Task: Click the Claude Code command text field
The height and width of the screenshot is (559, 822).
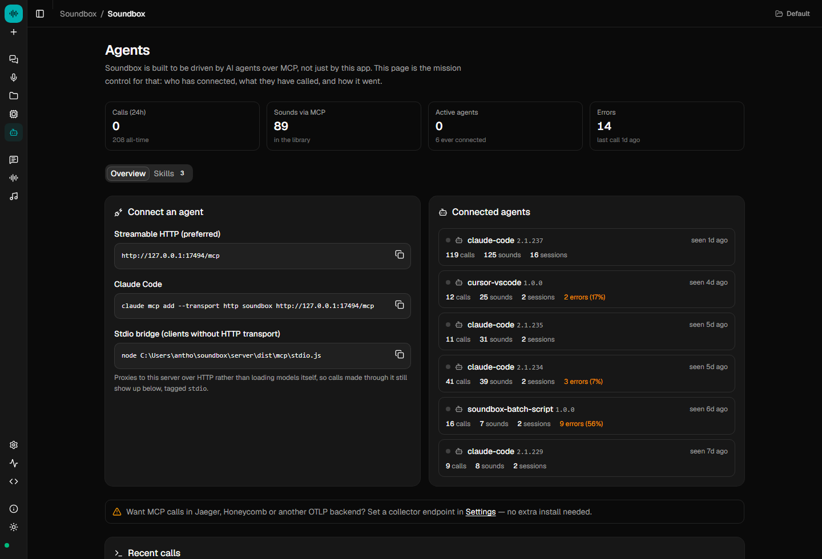Action: point(263,306)
